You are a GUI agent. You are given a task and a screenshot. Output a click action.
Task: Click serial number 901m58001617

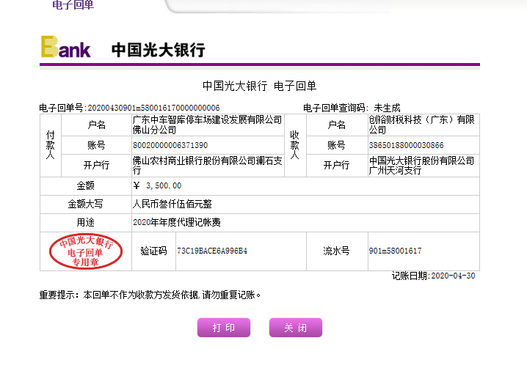(395, 251)
